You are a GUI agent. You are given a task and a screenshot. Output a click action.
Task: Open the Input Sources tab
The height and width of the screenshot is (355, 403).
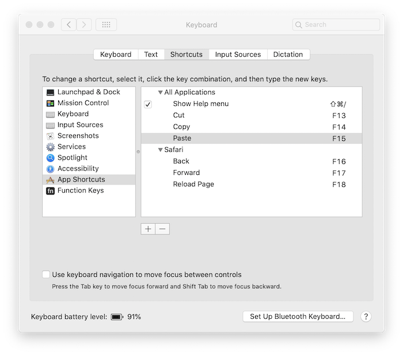point(238,55)
